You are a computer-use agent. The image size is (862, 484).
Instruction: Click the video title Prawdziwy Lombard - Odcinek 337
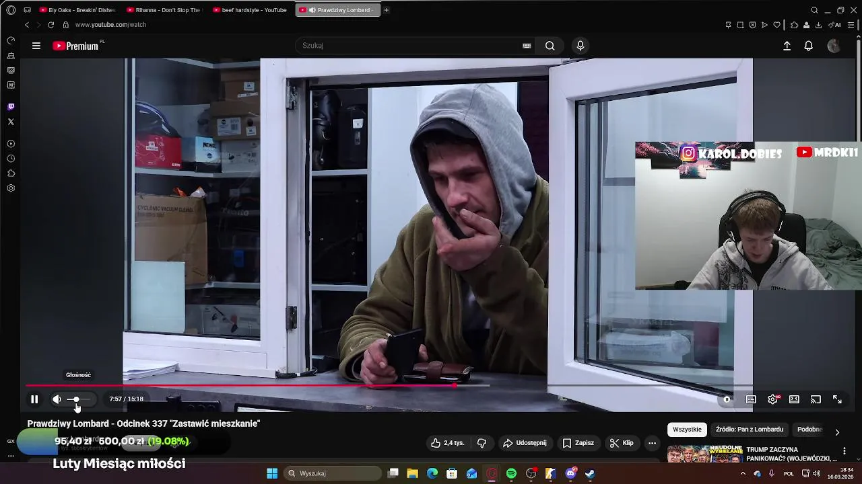(143, 424)
